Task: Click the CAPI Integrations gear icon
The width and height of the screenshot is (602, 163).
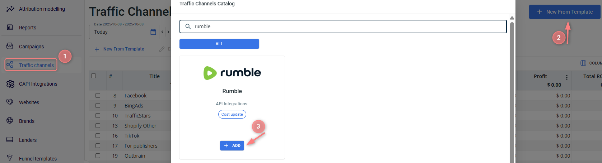Action: 10,84
